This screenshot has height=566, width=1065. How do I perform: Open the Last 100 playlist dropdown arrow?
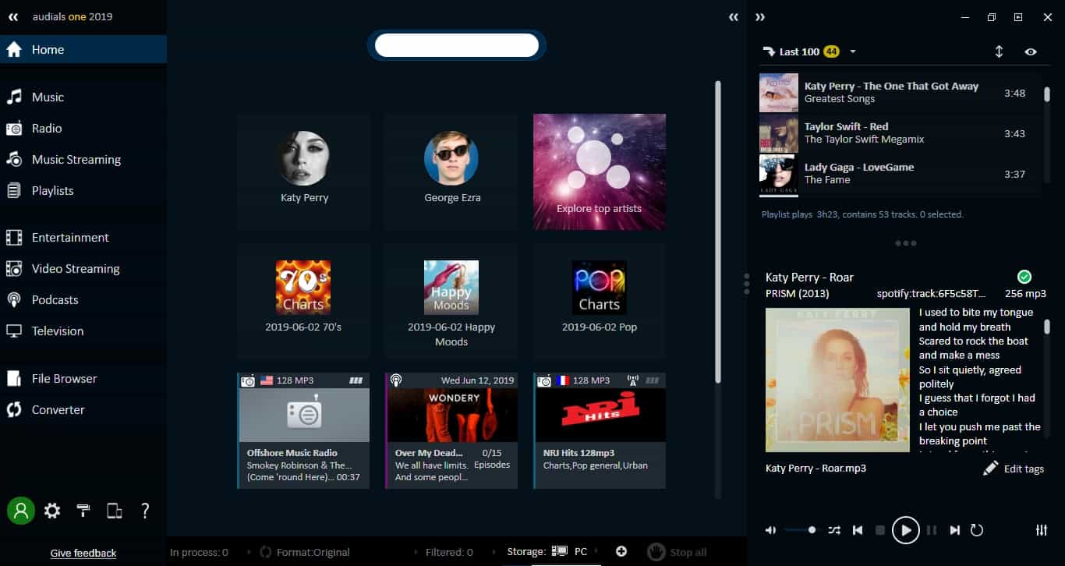point(853,51)
